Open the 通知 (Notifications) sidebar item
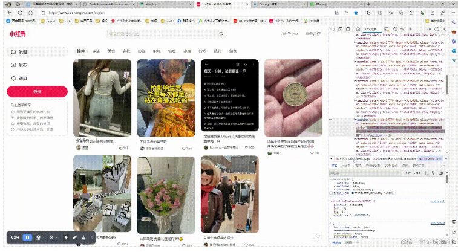 pyautogui.click(x=37, y=78)
